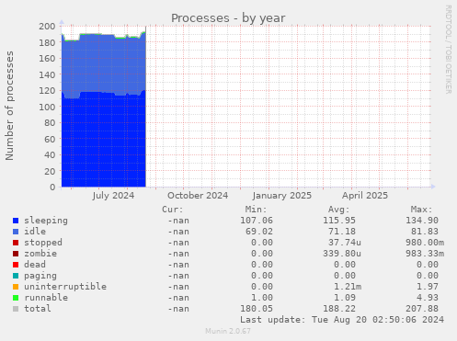Click total min value 180.05
Screen dimensions: 457x341
257,309
